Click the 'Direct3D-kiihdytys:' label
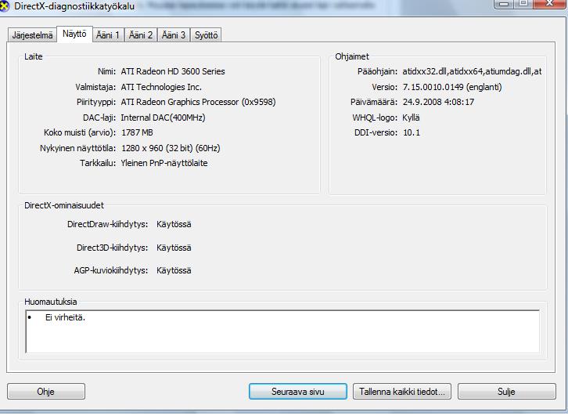 113,248
